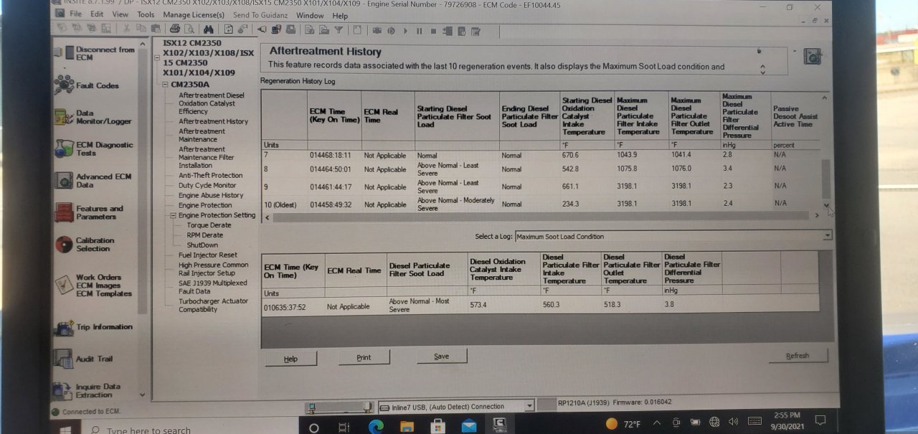Click the Aftertreatment History header icon
The image size is (918, 434).
click(x=812, y=57)
